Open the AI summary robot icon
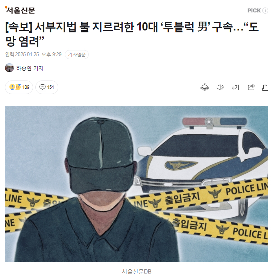 [204, 87]
